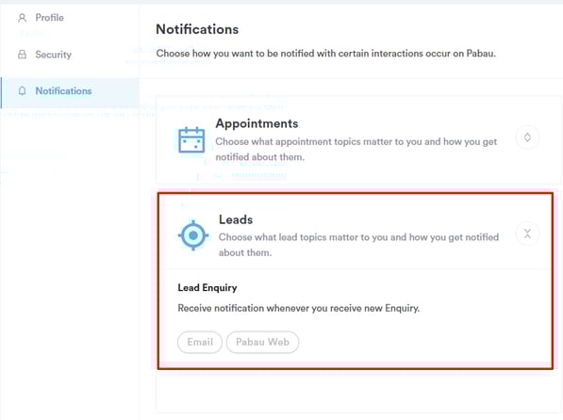
Task: Click the Notifications page title
Action: pos(197,29)
